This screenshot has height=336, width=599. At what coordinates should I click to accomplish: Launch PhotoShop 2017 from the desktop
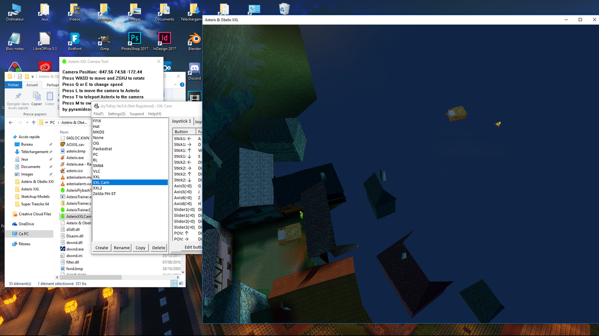click(134, 42)
